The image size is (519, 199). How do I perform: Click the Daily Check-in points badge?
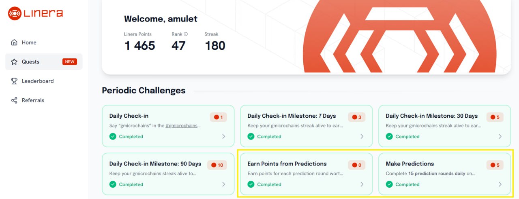tap(219, 117)
